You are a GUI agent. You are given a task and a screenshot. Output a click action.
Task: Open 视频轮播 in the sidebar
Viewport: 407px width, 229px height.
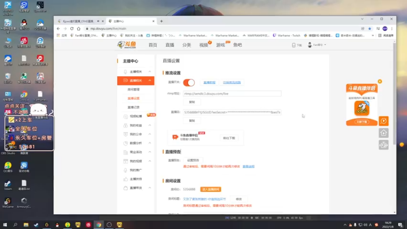pyautogui.click(x=135, y=117)
